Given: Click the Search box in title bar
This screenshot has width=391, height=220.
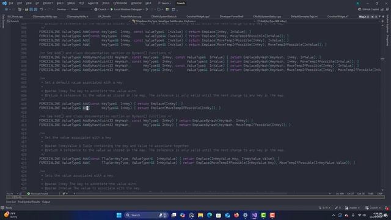Looking at the screenshot, I should pyautogui.click(x=164, y=3).
